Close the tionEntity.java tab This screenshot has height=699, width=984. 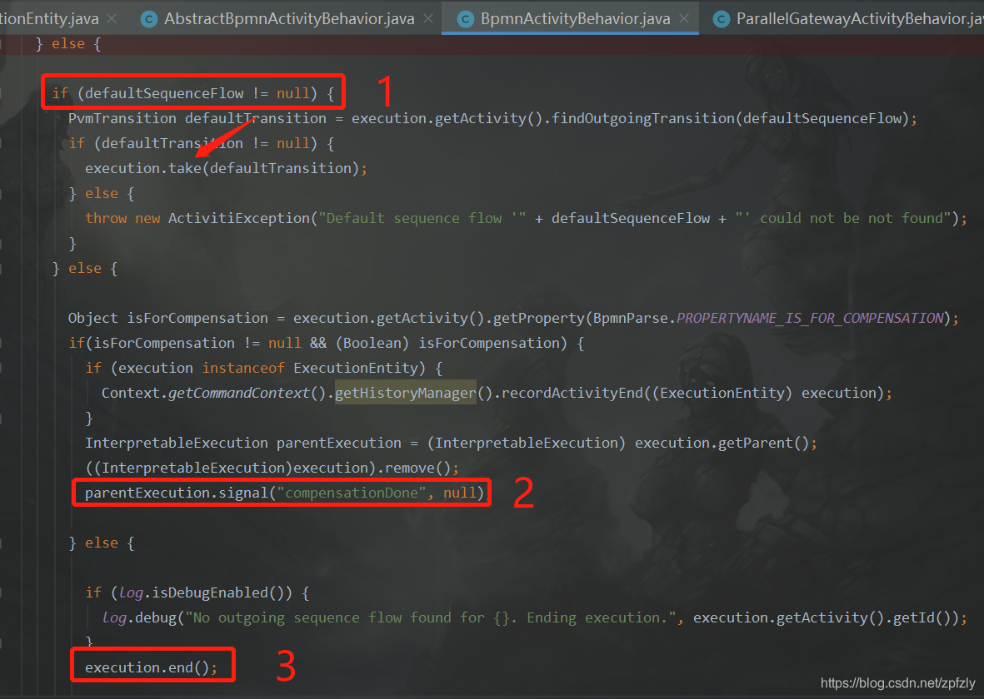[x=112, y=19]
